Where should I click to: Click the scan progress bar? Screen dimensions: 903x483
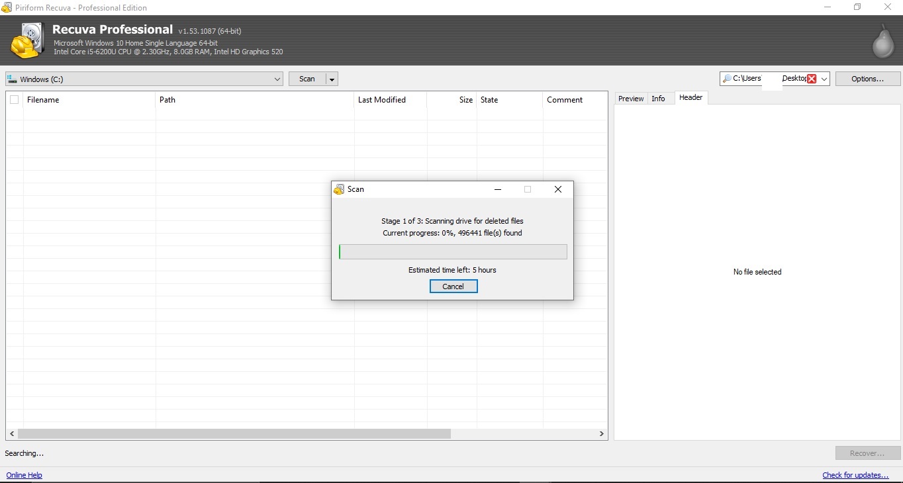click(453, 251)
